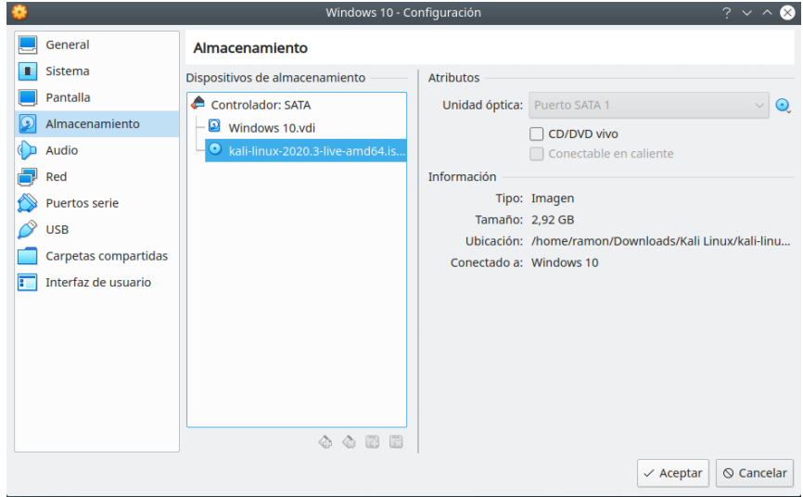The image size is (803, 497).
Task: Open the Carpetas compartidas section
Action: 107,256
